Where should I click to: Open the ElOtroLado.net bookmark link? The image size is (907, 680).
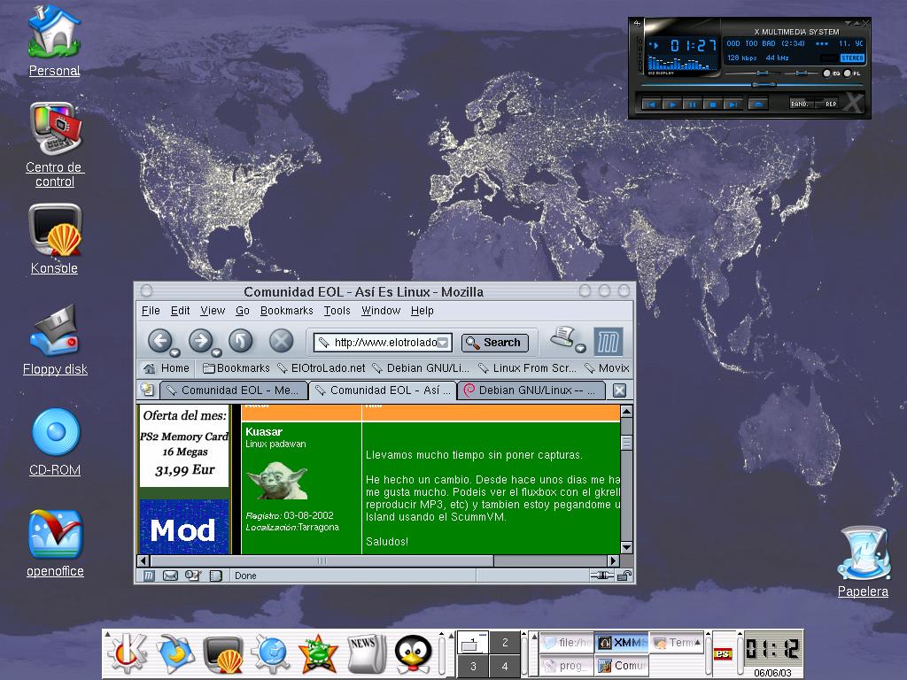(x=321, y=367)
